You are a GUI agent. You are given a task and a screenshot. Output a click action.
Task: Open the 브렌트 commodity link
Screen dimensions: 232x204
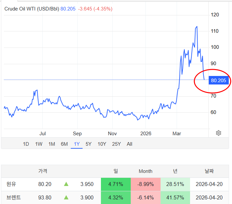13,197
